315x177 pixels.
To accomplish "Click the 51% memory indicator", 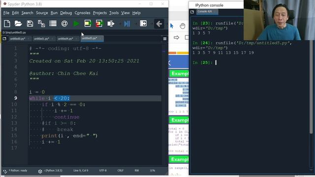I will pos(152,171).
